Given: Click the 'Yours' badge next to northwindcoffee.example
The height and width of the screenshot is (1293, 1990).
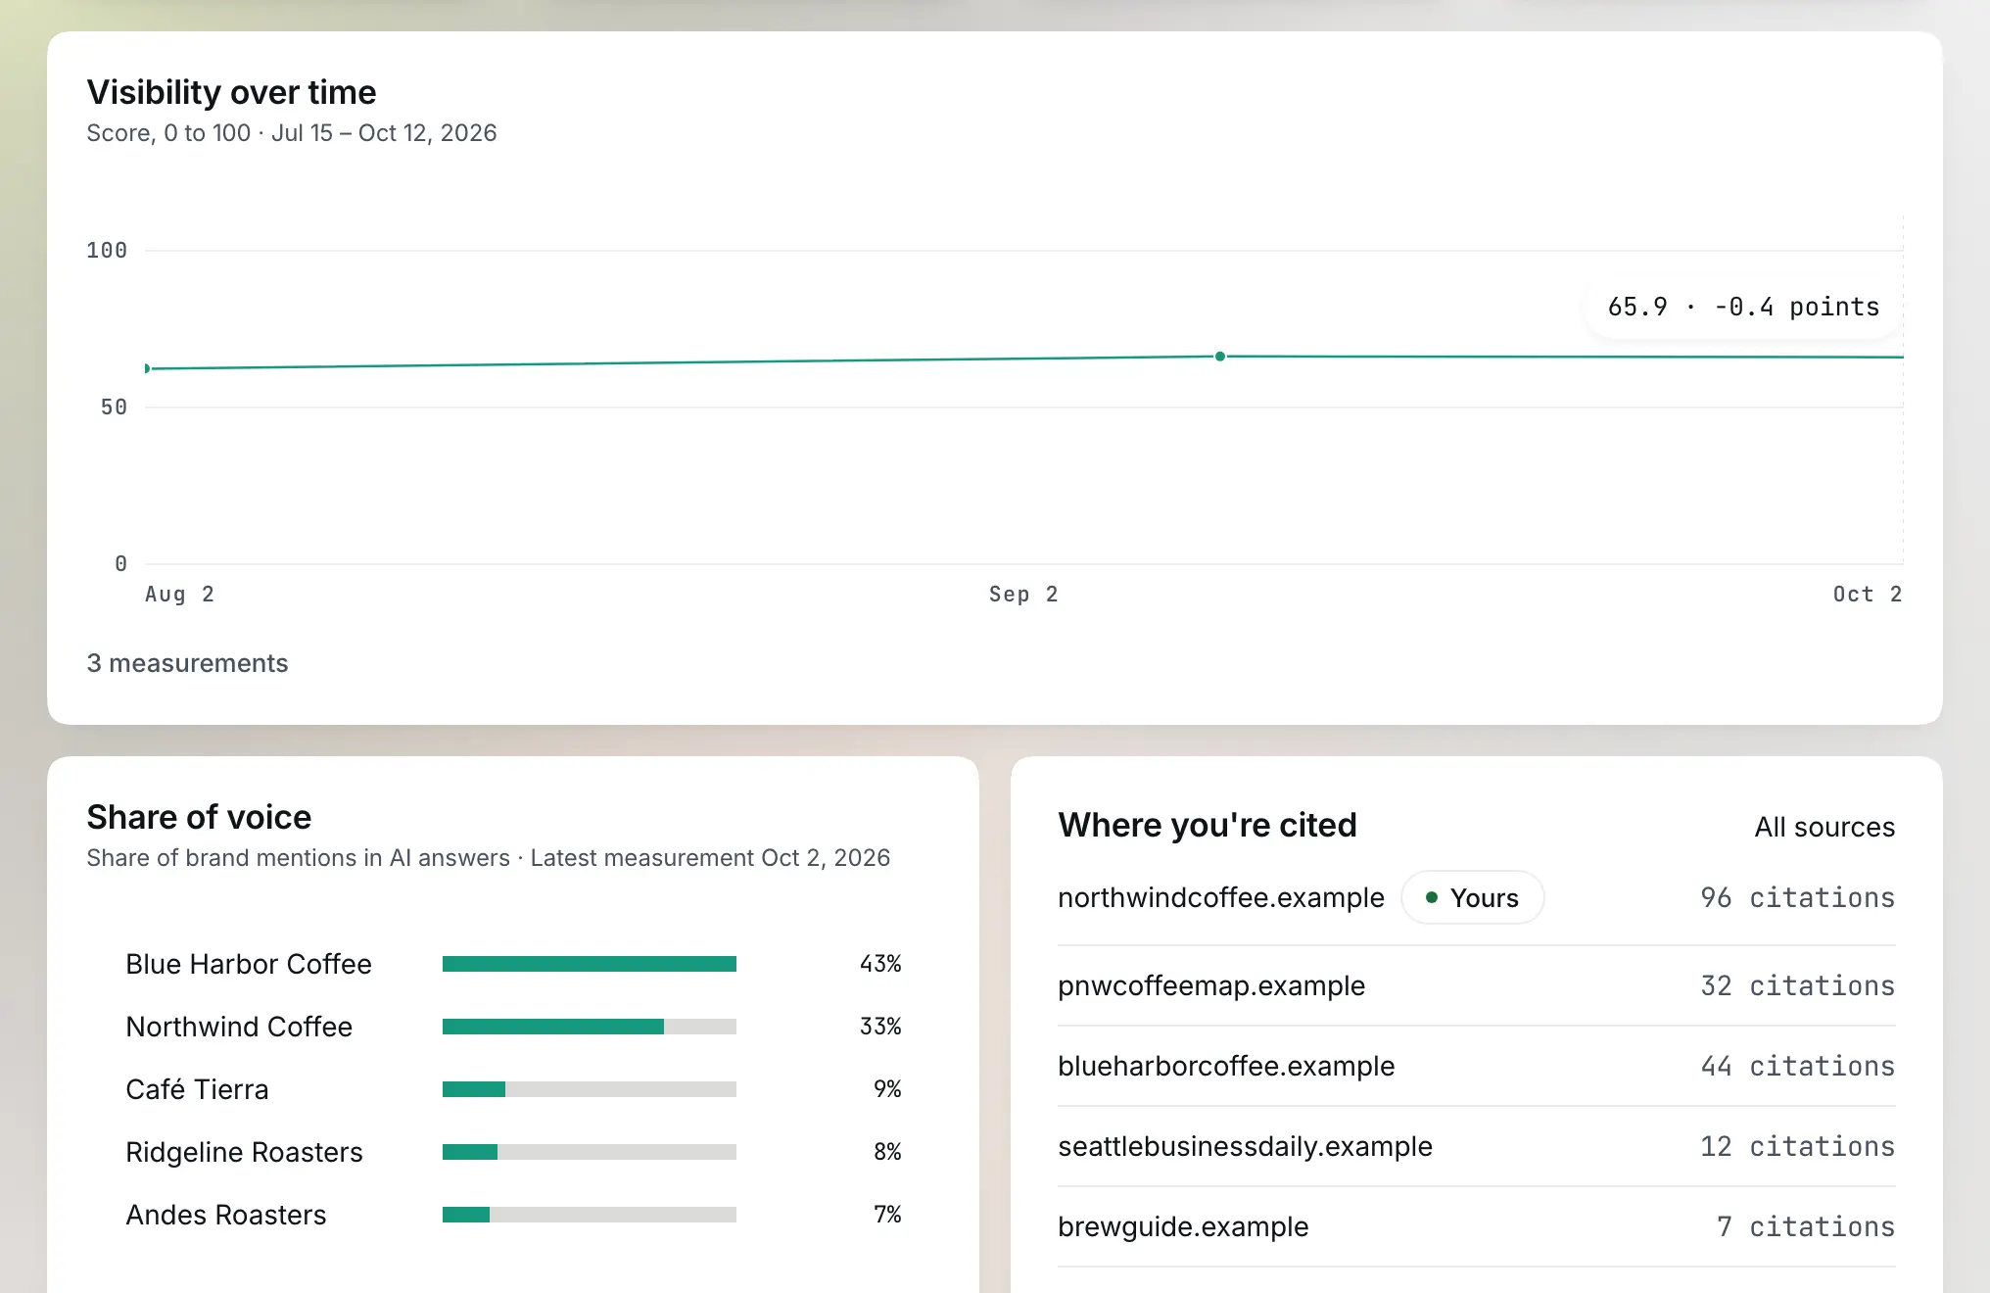Looking at the screenshot, I should [1472, 897].
